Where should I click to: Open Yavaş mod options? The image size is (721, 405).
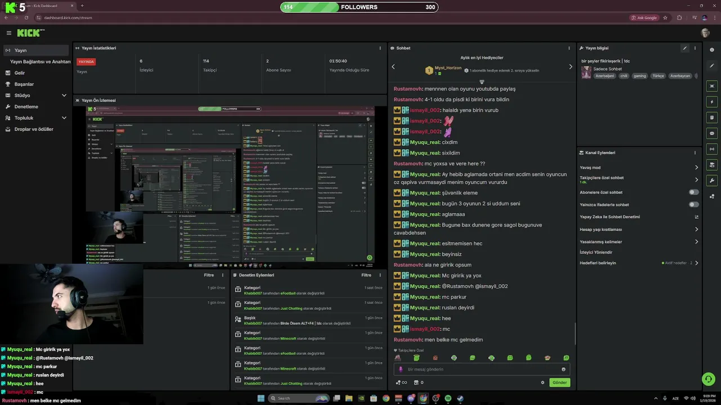click(639, 168)
